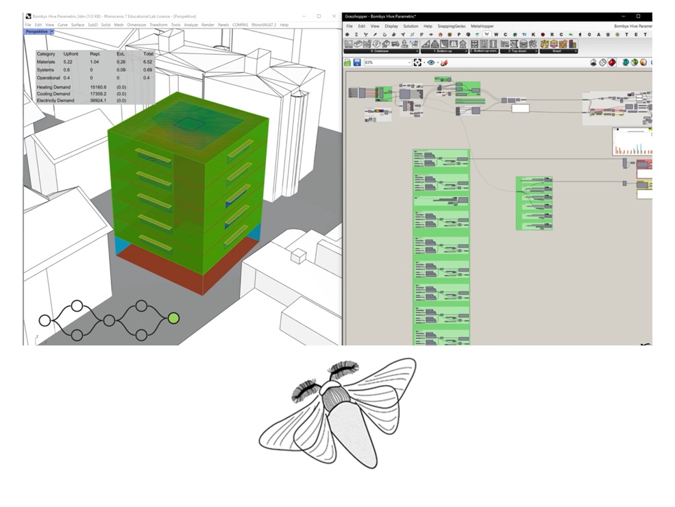Save Grasshopper document with blue floppy icon
Screen dimensions: 675x507
coord(357,62)
